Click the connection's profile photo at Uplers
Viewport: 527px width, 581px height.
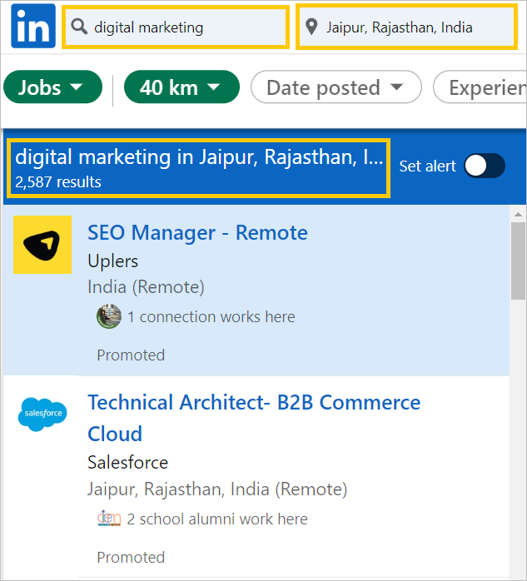point(109,316)
